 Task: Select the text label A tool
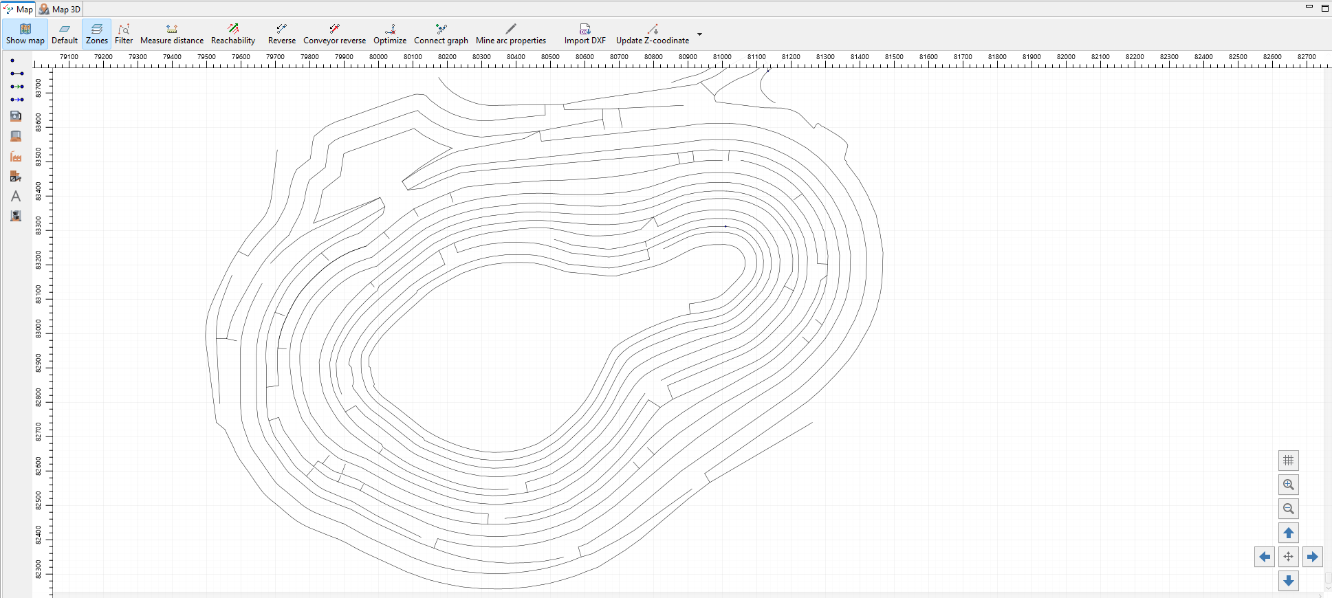pos(16,196)
